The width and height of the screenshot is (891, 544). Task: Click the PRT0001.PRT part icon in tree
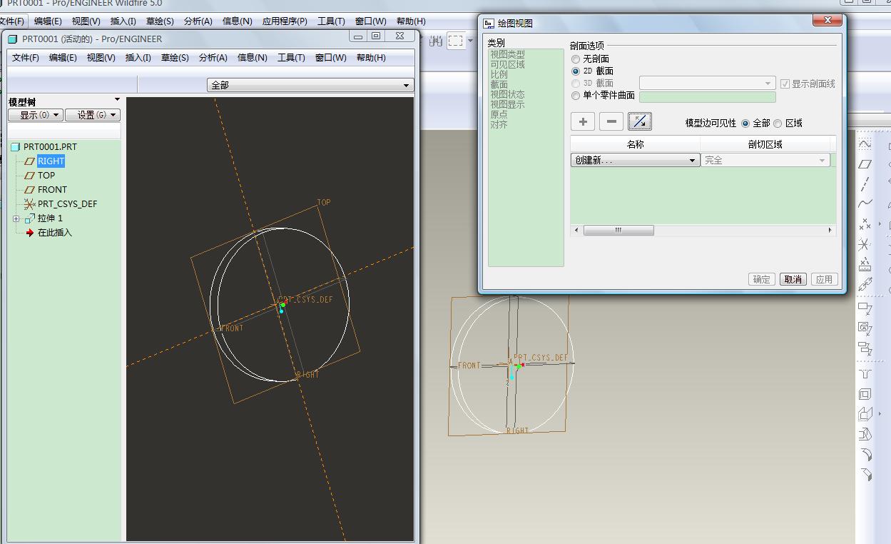(x=16, y=147)
